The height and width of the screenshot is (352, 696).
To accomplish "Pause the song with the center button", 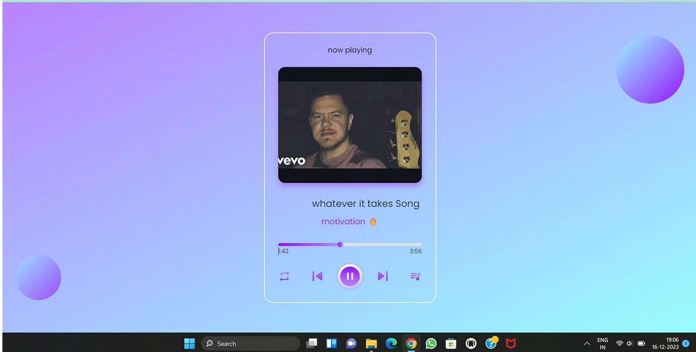I will click(x=350, y=276).
